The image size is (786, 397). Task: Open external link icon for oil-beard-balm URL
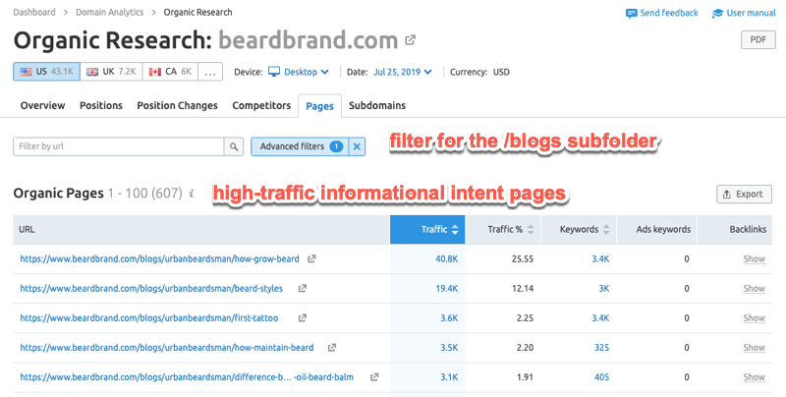tap(374, 377)
